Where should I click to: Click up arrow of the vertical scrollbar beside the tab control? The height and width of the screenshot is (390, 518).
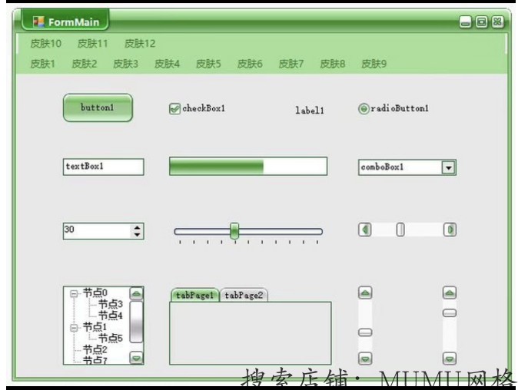click(365, 292)
